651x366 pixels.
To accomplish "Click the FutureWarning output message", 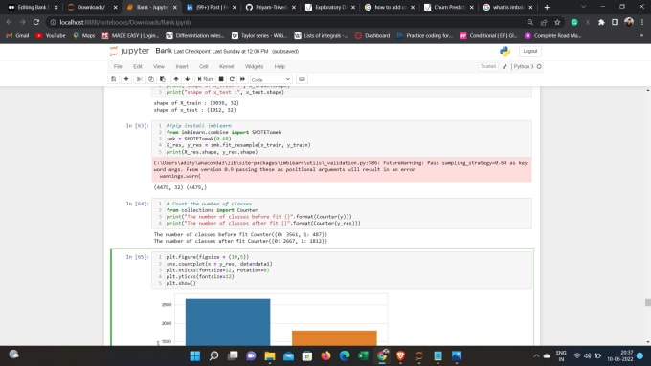I will coord(341,169).
